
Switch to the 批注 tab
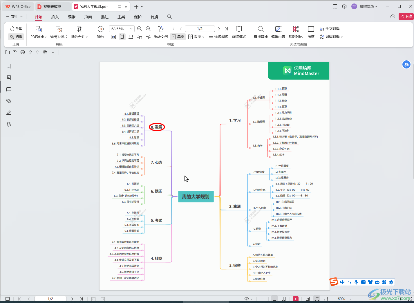tap(105, 17)
